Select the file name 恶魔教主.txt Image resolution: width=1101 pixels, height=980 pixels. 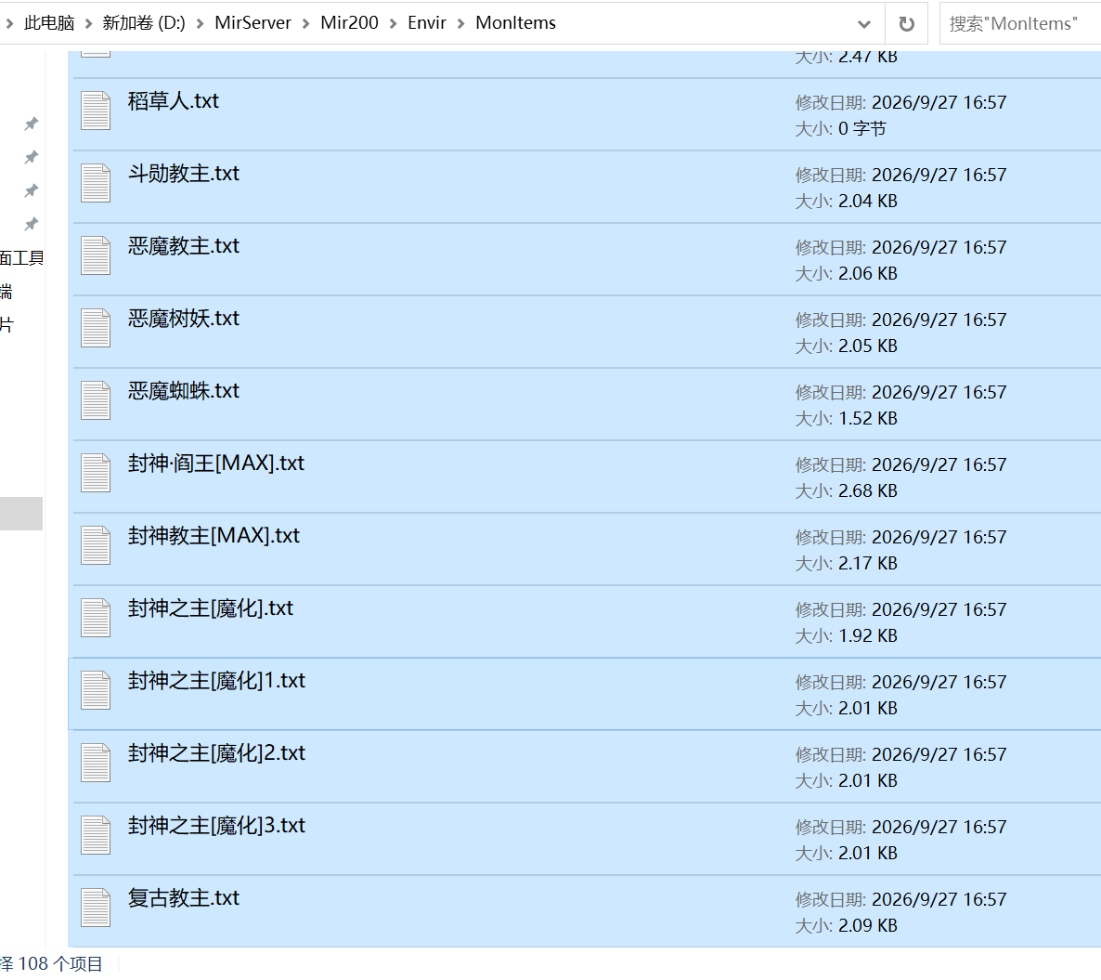pyautogui.click(x=183, y=246)
